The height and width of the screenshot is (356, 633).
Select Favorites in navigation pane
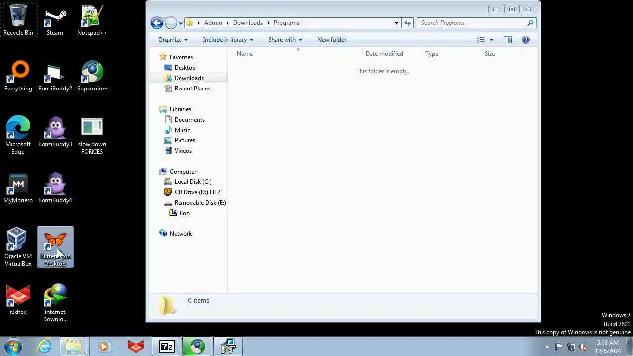click(181, 57)
